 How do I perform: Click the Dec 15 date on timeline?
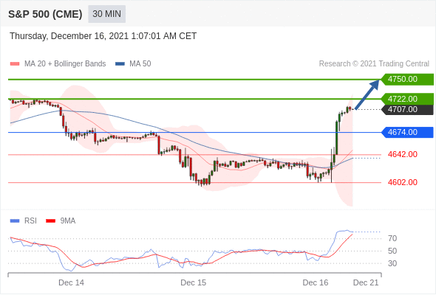(x=194, y=282)
